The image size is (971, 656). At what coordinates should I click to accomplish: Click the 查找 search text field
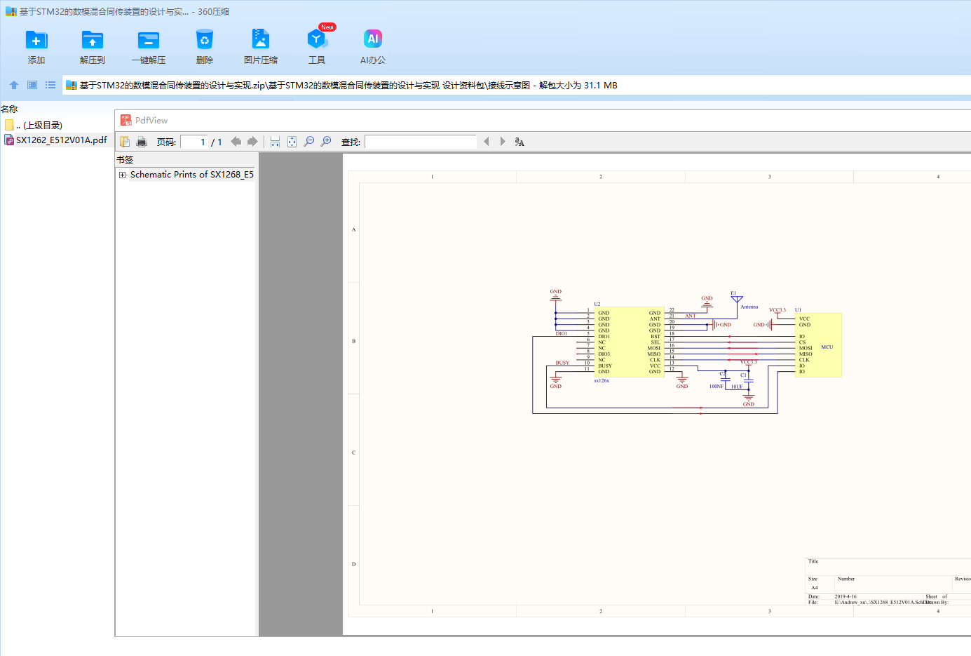(x=420, y=142)
